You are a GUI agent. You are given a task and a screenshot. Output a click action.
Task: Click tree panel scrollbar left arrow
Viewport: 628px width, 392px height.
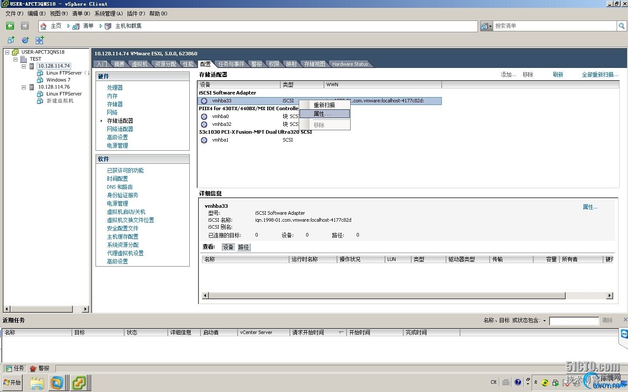click(x=7, y=309)
